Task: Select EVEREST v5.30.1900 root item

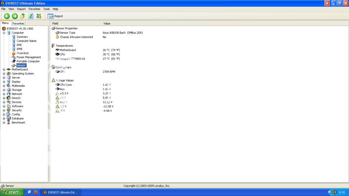Action: click(20, 29)
